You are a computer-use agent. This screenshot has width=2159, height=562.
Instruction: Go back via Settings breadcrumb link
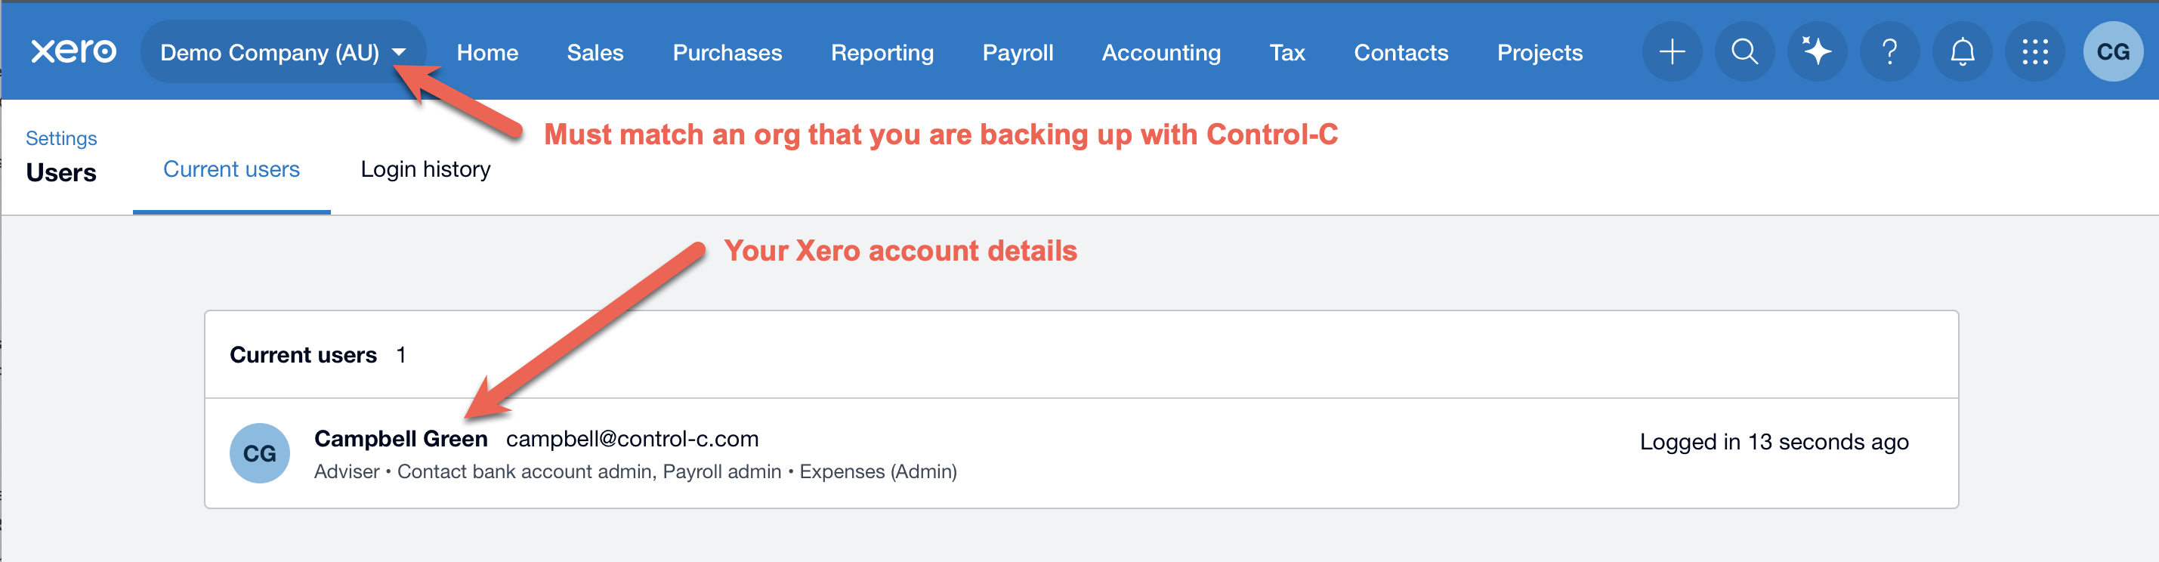click(x=61, y=138)
